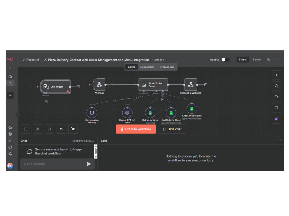Viewport: 289px width, 216px height.
Task: Click the HN user avatar
Action: tap(10, 166)
